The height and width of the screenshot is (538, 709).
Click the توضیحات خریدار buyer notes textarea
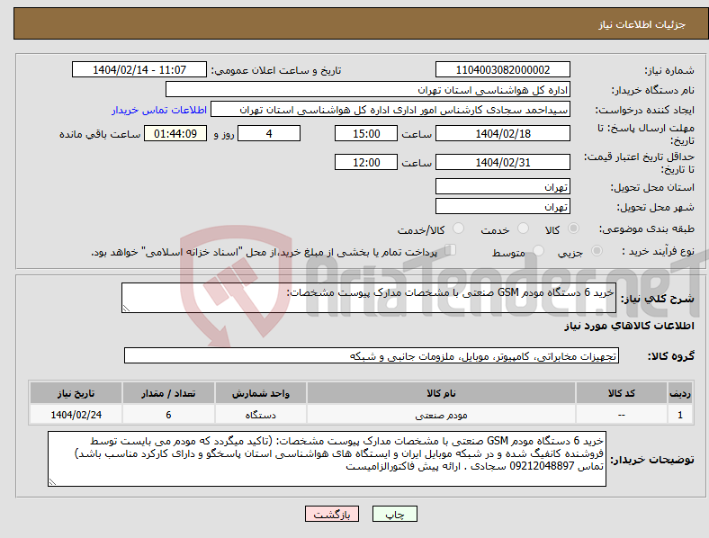point(327,459)
